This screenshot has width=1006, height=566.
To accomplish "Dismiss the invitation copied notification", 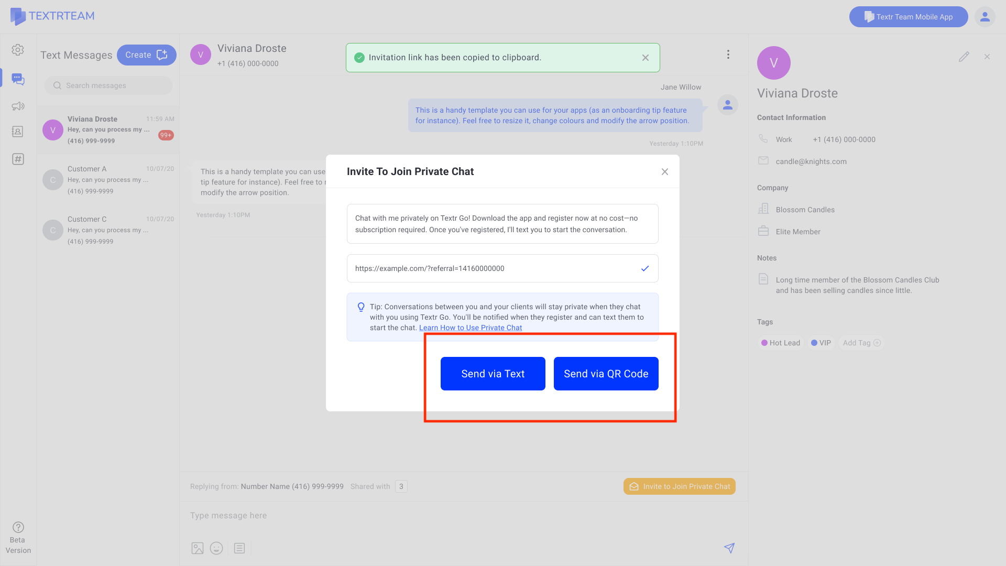I will (x=645, y=58).
